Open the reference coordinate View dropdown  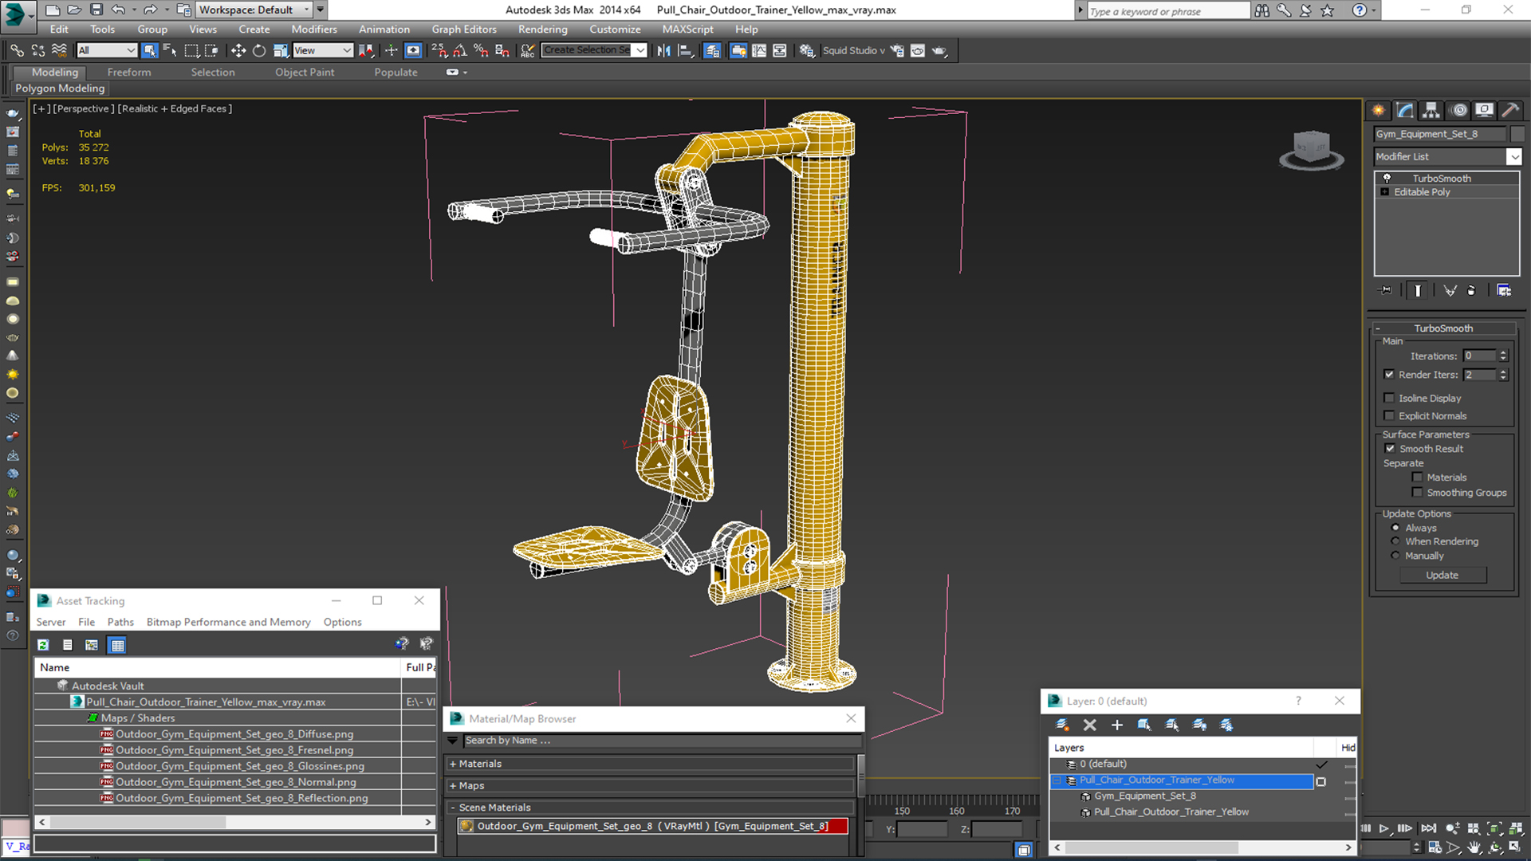323,50
